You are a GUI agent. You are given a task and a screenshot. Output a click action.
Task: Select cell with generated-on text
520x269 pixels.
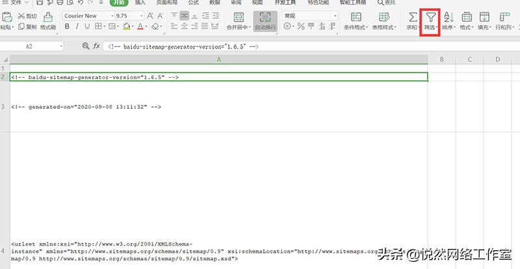219,107
